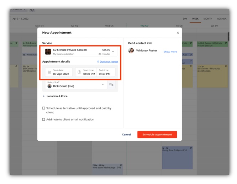Click the Wed 4/6 column header
Image resolution: width=237 pixels, height=184 pixels.
click(109, 26)
